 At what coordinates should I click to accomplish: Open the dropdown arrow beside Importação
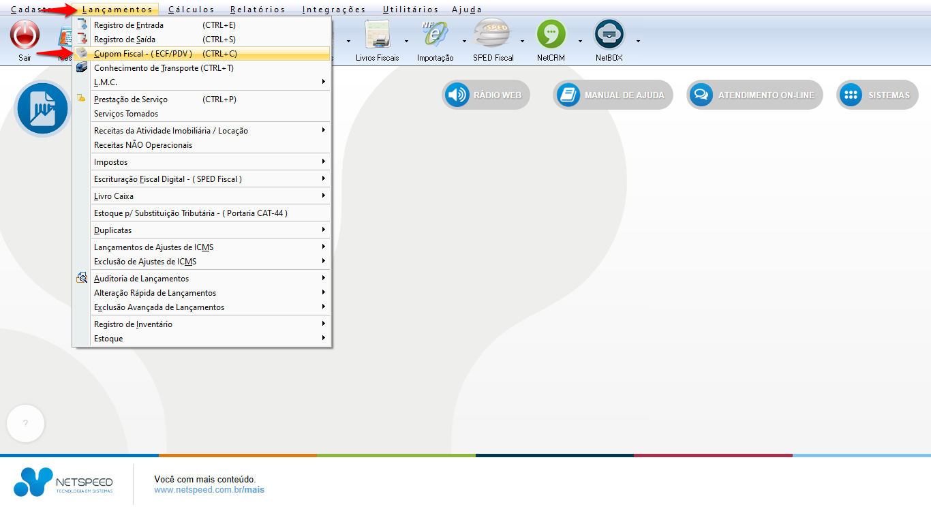(x=464, y=41)
